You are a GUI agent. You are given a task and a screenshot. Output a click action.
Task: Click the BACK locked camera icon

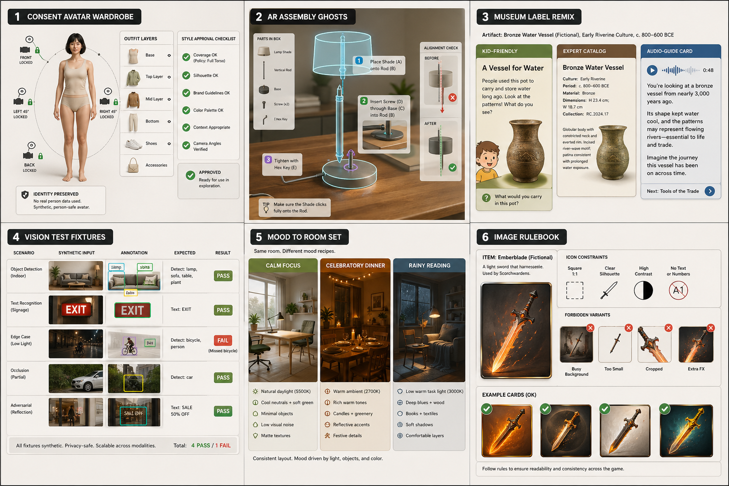(x=28, y=156)
